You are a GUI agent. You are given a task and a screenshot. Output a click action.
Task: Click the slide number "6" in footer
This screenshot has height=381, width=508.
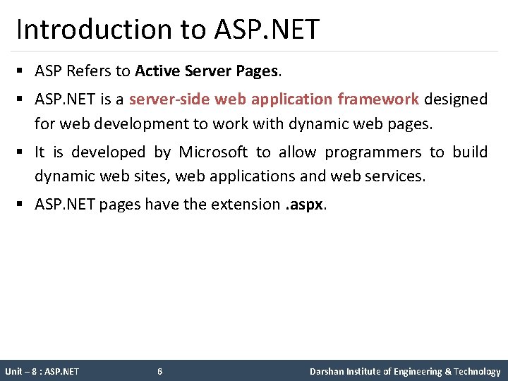(159, 371)
